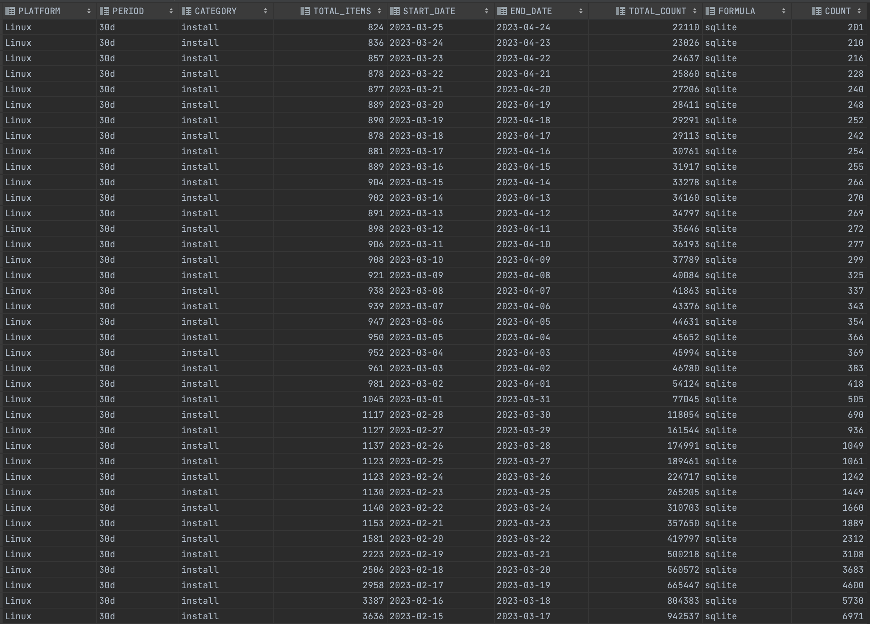The image size is (870, 624).
Task: Click the table icon next to END_DATE
Action: 502,11
